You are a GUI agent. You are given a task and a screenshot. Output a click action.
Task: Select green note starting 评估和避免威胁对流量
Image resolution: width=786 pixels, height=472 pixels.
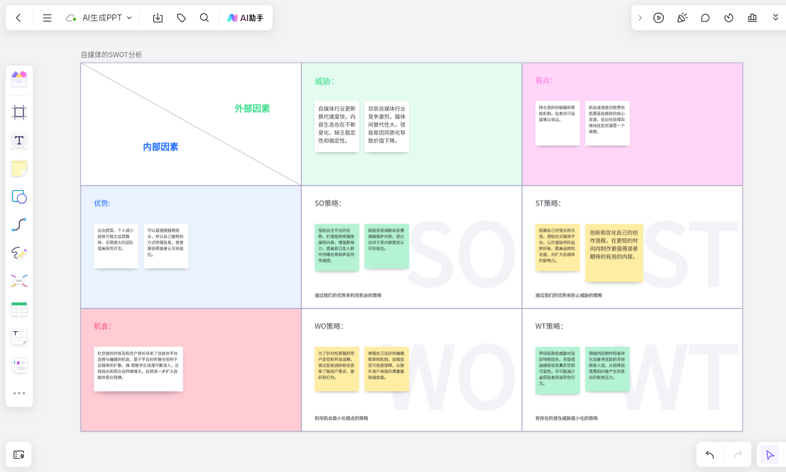[557, 370]
